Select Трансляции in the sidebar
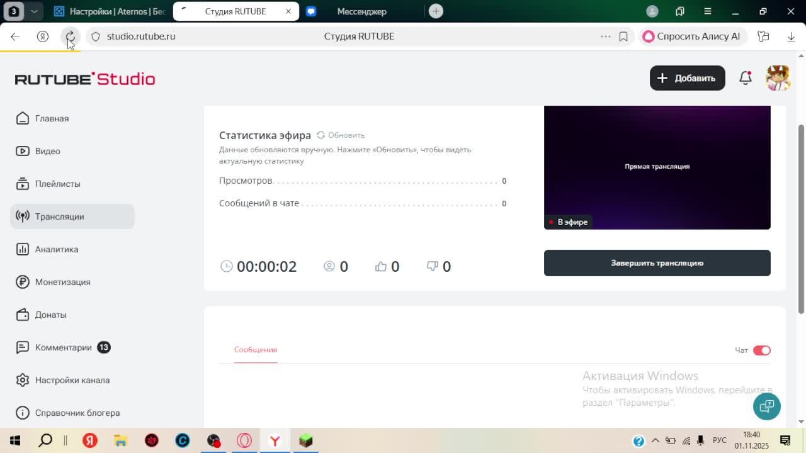Screen dimensions: 806x453 pos(72,216)
